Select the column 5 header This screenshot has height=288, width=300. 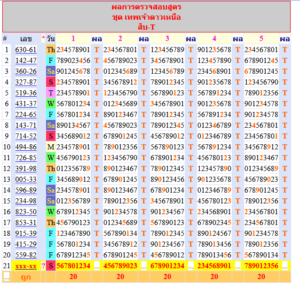261,39
